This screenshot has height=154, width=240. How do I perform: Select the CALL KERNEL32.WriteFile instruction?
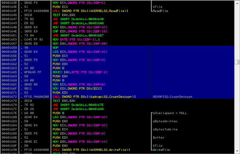pyautogui.click(x=91, y=150)
